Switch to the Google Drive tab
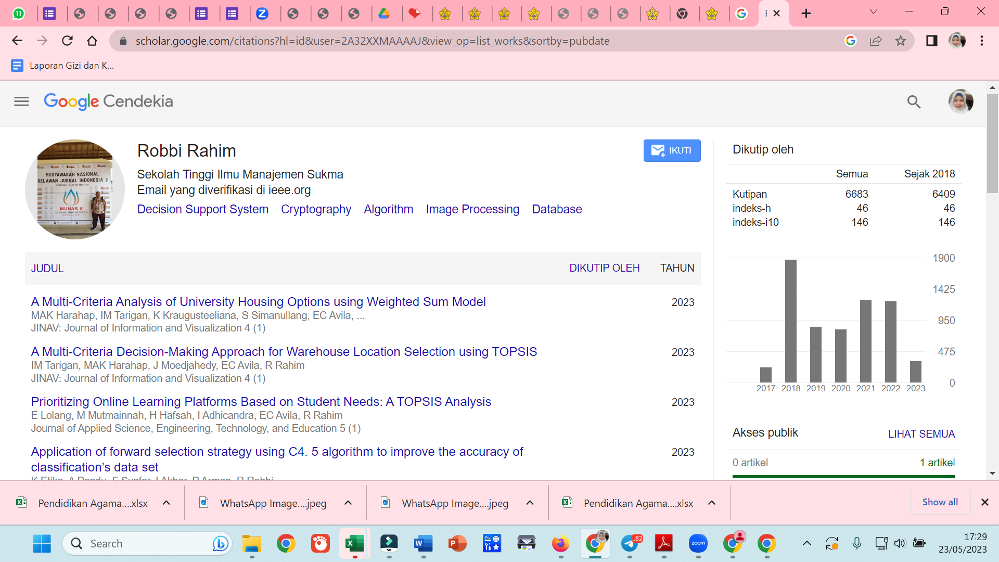Viewport: 999px width, 562px height. [x=384, y=14]
